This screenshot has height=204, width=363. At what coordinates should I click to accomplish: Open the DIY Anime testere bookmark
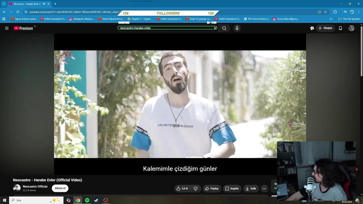(x=257, y=19)
